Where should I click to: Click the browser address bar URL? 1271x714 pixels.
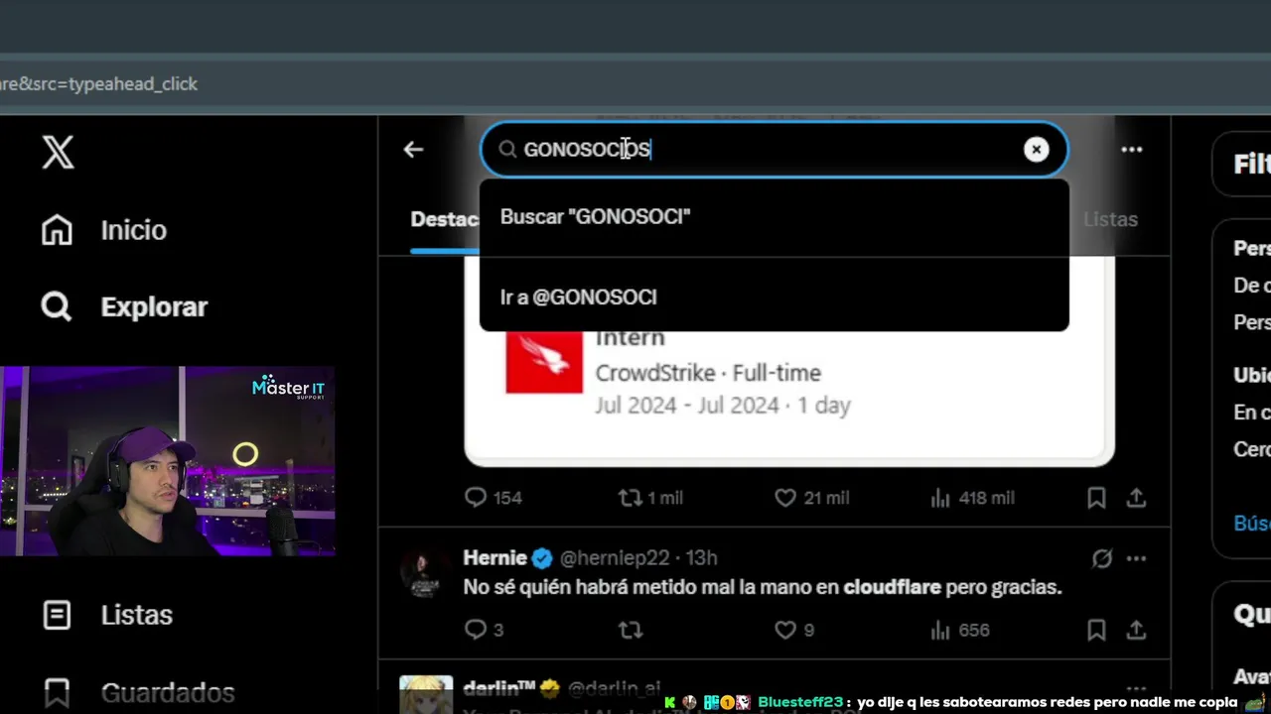click(99, 84)
